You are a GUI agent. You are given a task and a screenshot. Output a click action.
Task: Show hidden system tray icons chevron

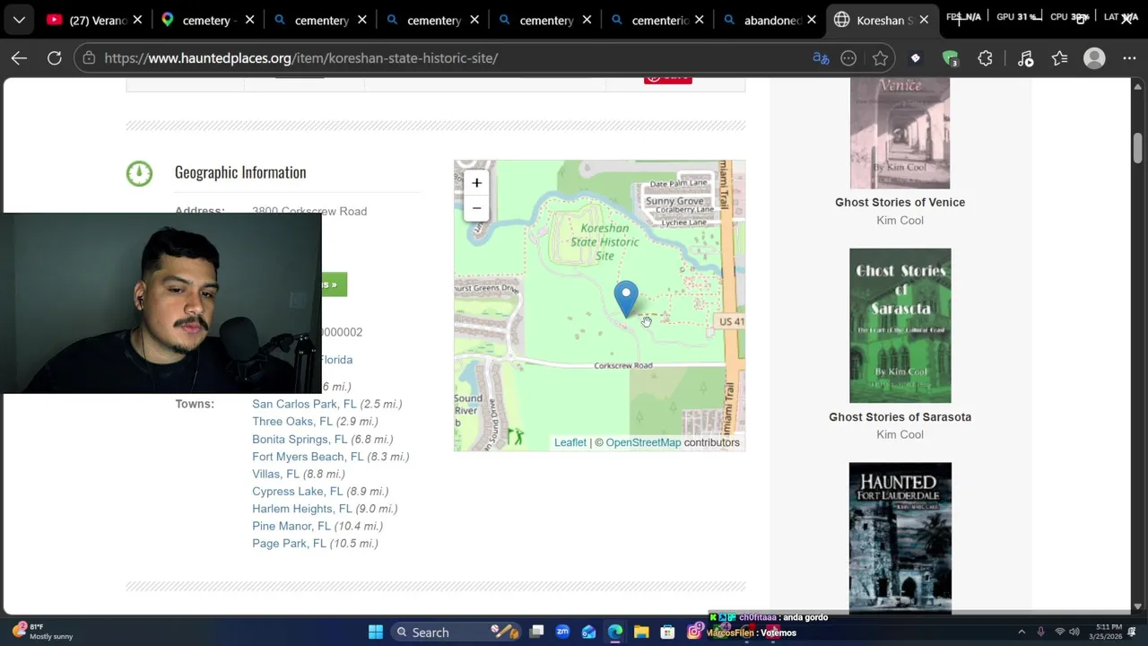coord(1022,633)
